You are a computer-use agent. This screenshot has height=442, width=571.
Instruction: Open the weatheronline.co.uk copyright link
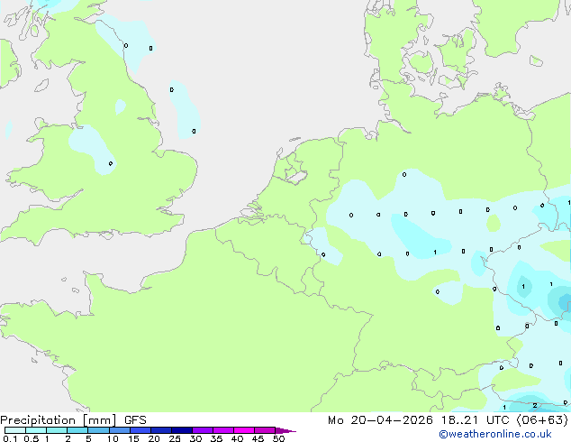(x=495, y=434)
